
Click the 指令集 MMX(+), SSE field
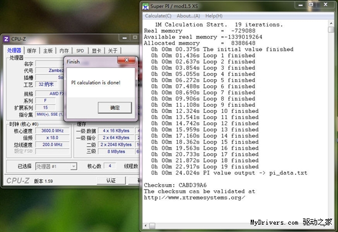pos(50,114)
